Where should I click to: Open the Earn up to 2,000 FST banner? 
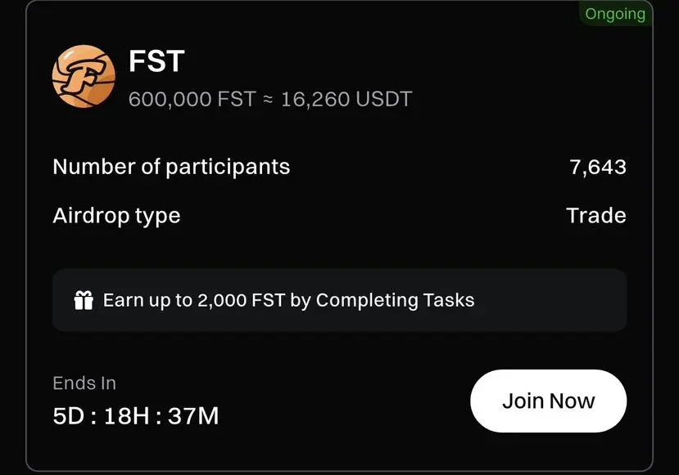pyautogui.click(x=339, y=300)
